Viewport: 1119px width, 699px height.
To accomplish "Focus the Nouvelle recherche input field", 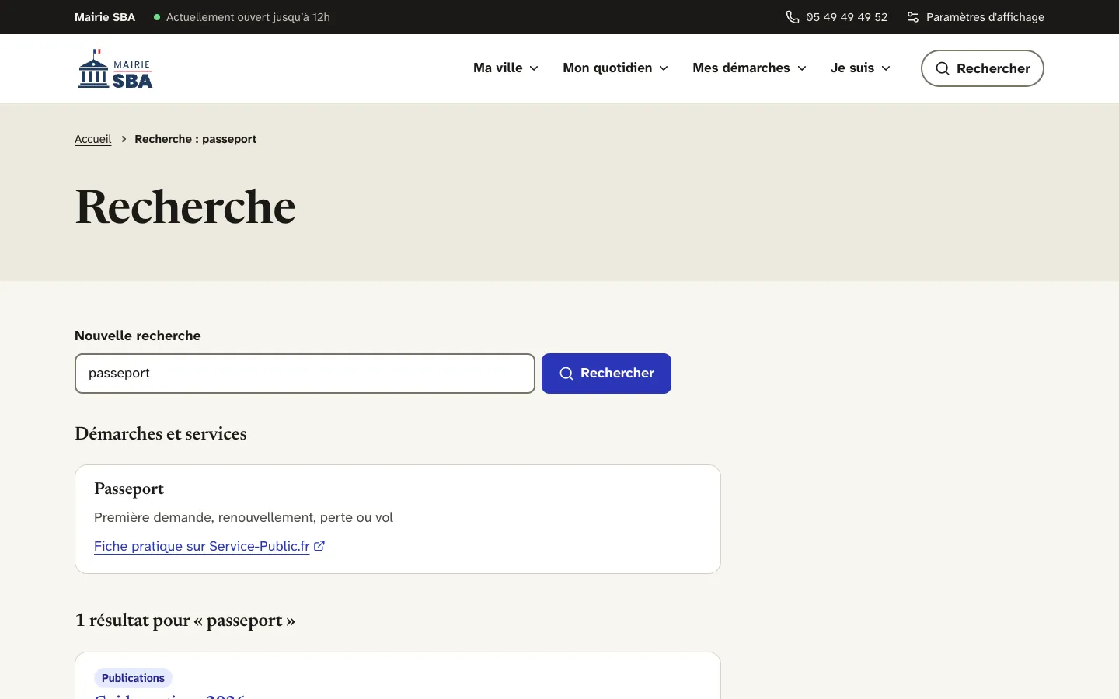I will (x=305, y=374).
